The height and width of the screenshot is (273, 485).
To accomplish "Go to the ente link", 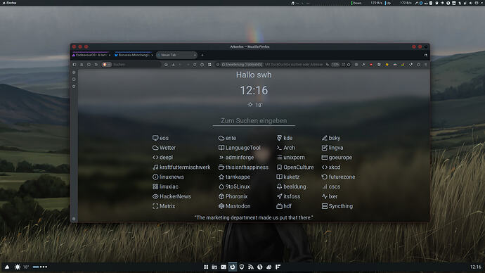I will click(x=227, y=138).
